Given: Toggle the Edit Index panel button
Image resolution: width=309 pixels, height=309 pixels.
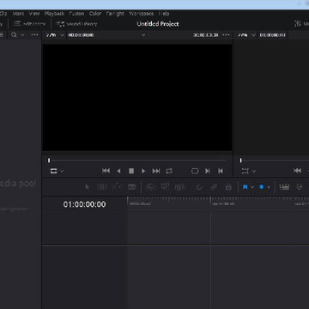Looking at the screenshot, I should coord(30,24).
